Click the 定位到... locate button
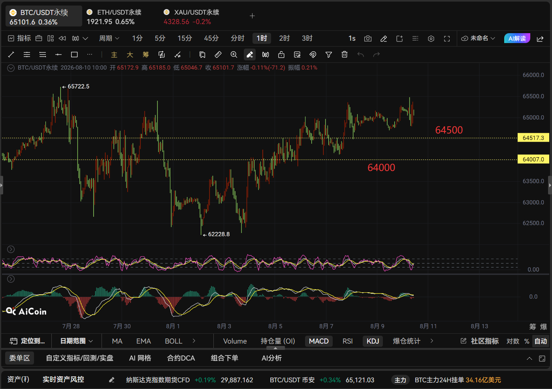 coord(27,341)
